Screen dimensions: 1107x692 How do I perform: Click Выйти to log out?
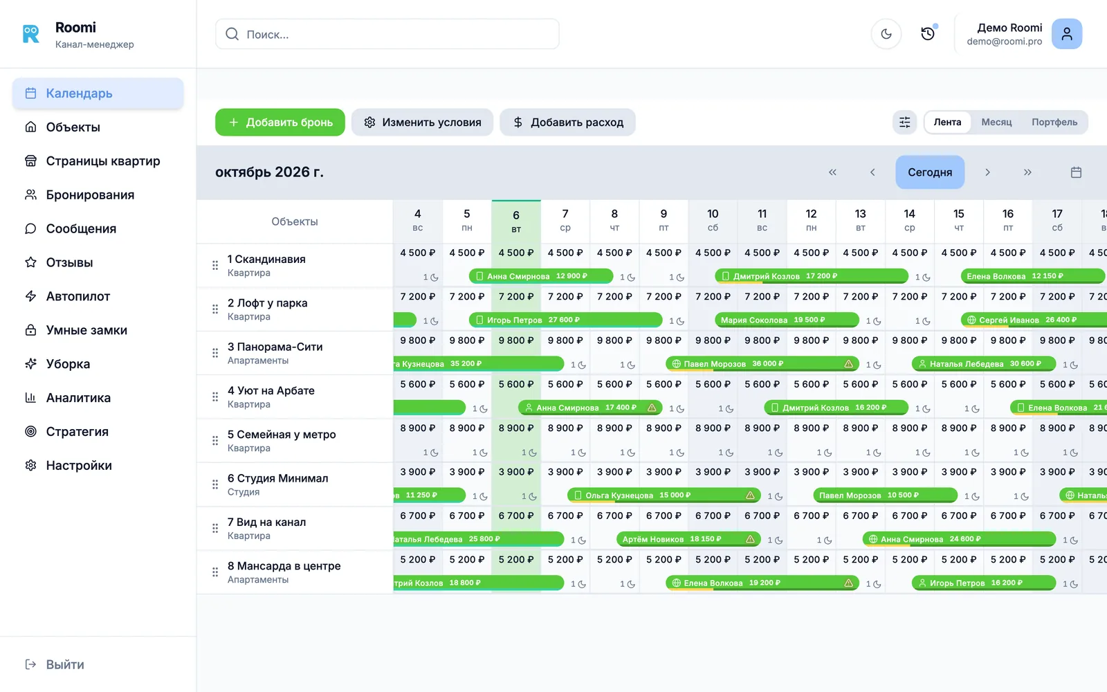tap(55, 664)
